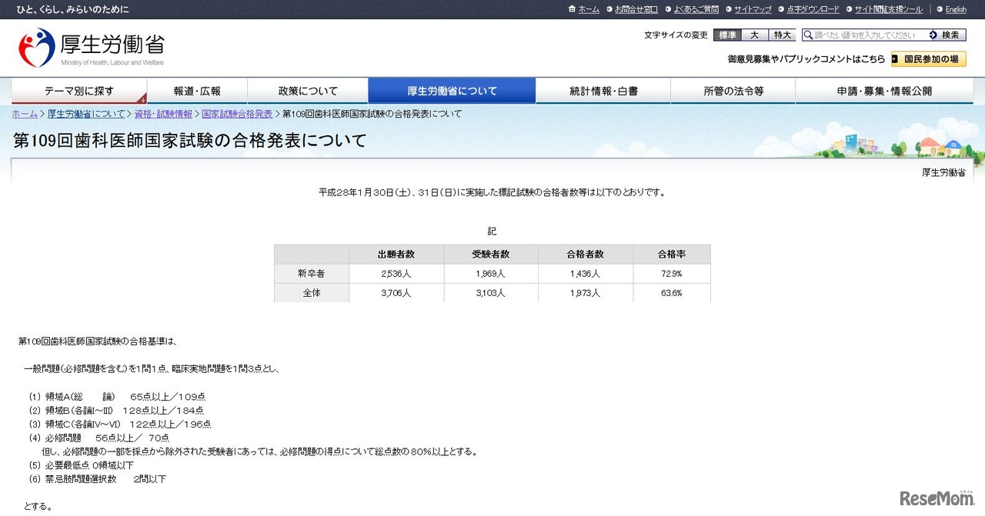Click the サイトマップ link
Image resolution: width=985 pixels, height=516 pixels.
click(x=752, y=9)
